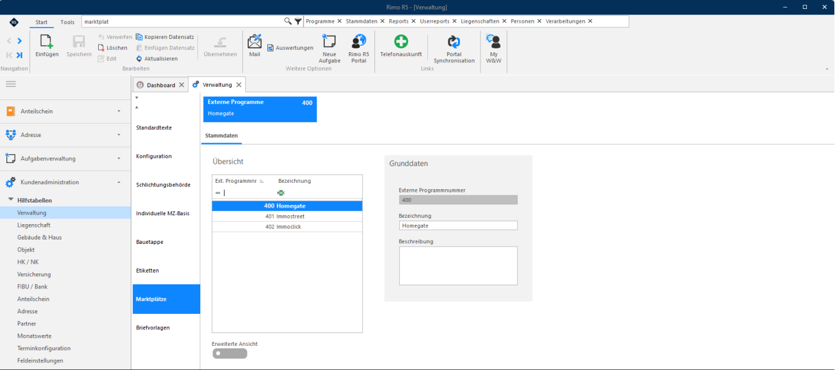Select the 402 Immoclick row

(x=287, y=227)
